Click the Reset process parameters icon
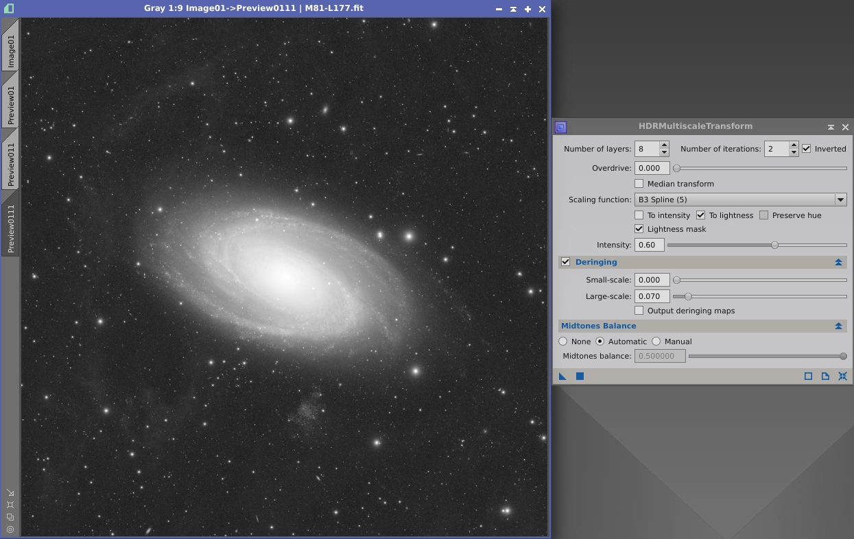The image size is (854, 539). click(x=842, y=376)
